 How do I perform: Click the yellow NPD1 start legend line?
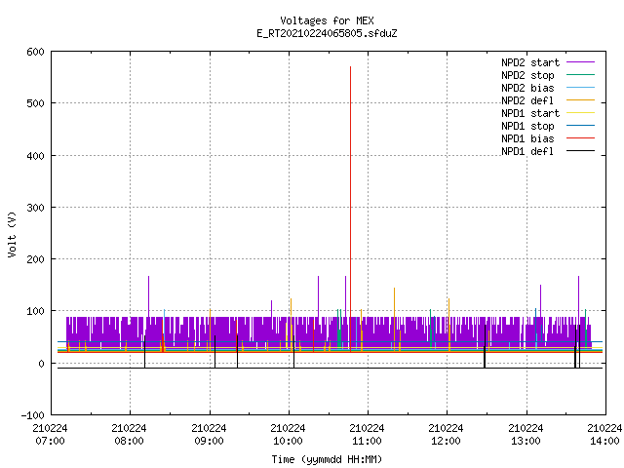coord(581,113)
